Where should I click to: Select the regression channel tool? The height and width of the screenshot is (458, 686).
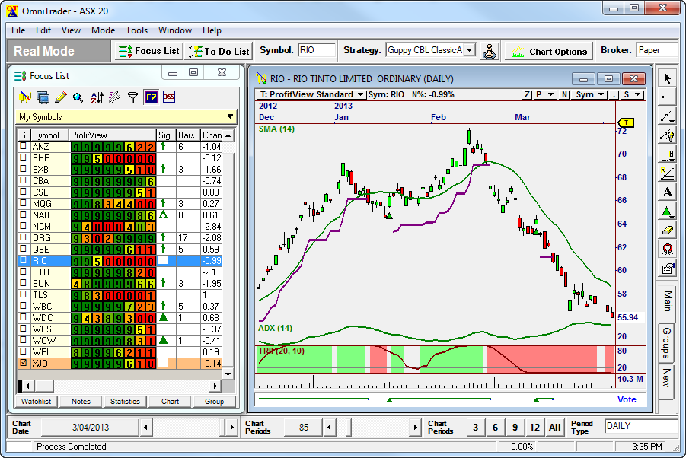click(x=667, y=173)
